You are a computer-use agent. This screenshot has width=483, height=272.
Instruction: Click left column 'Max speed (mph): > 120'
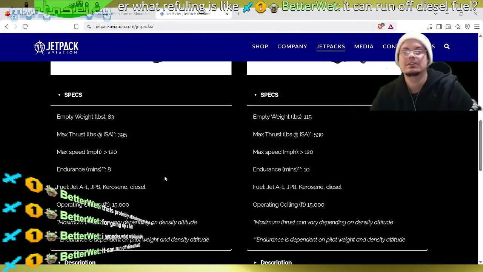click(87, 152)
